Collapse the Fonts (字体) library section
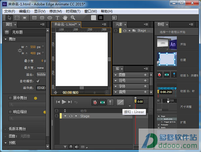The image size is (201, 152). pyautogui.click(x=116, y=86)
